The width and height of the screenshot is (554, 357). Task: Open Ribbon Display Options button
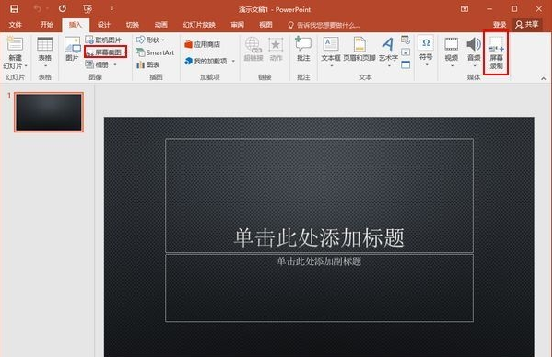pyautogui.click(x=465, y=9)
